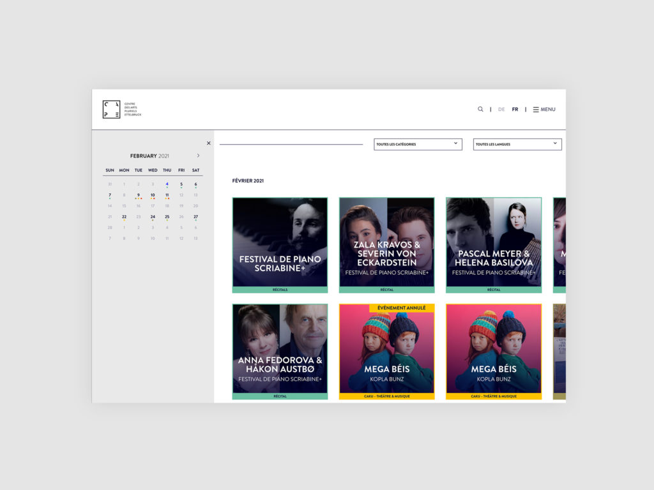Expand the categories filter chevron
This screenshot has height=490, width=654.
(455, 144)
